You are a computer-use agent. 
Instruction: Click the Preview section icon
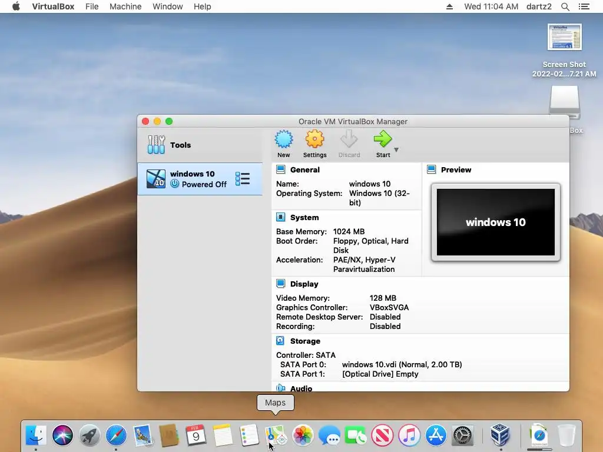pyautogui.click(x=432, y=169)
